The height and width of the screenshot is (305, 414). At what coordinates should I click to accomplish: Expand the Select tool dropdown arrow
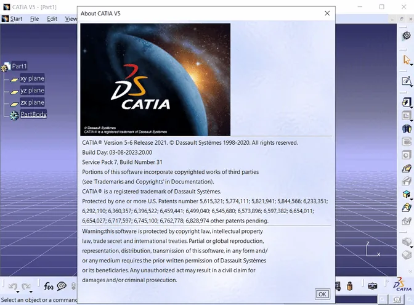tap(411, 65)
